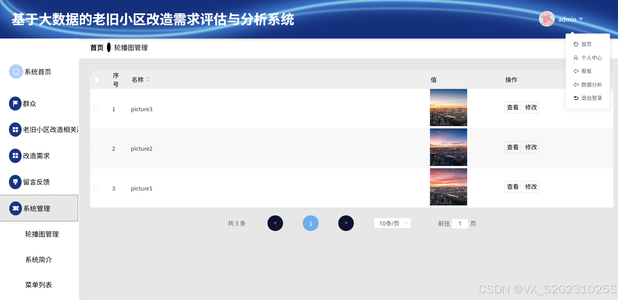Viewport: 618px width, 300px height.
Task: Open the admin dropdown arrow
Action: 581,19
